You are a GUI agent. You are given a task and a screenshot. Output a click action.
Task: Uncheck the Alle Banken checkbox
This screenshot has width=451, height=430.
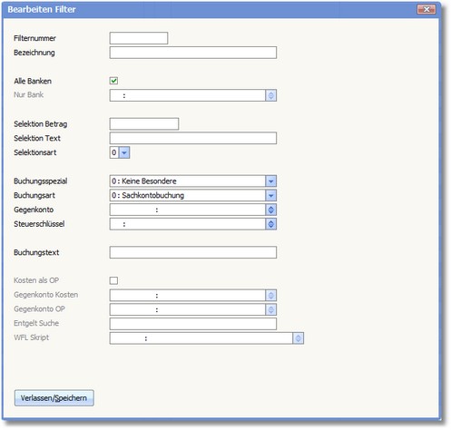(x=113, y=81)
